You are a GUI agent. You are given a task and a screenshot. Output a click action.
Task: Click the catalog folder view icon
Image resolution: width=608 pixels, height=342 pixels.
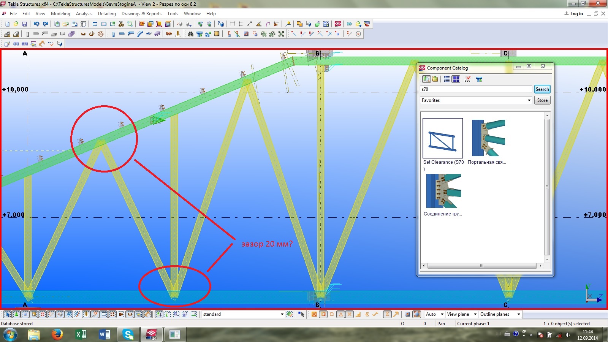(435, 79)
